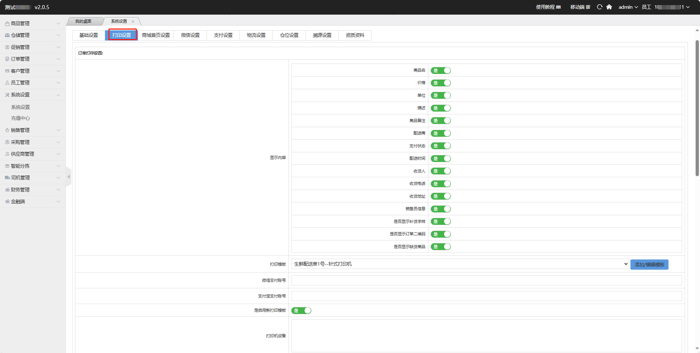Click the 订单管理 sidebar icon

(7, 59)
